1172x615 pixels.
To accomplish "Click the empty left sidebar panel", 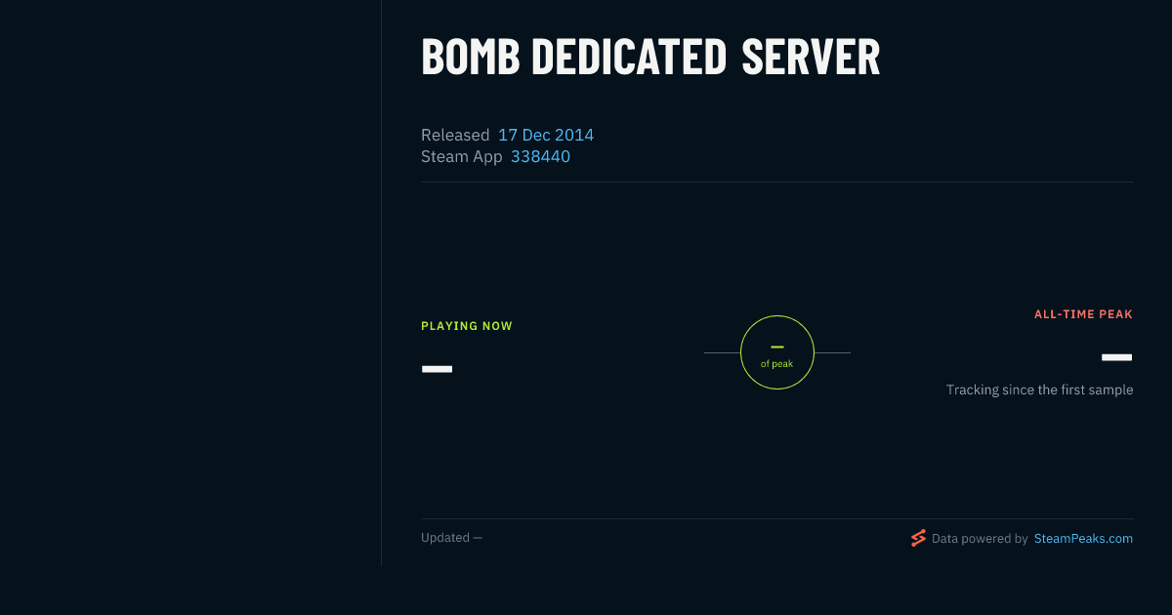I will tap(190, 283).
